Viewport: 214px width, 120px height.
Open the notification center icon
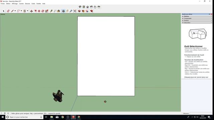(x=209, y=117)
